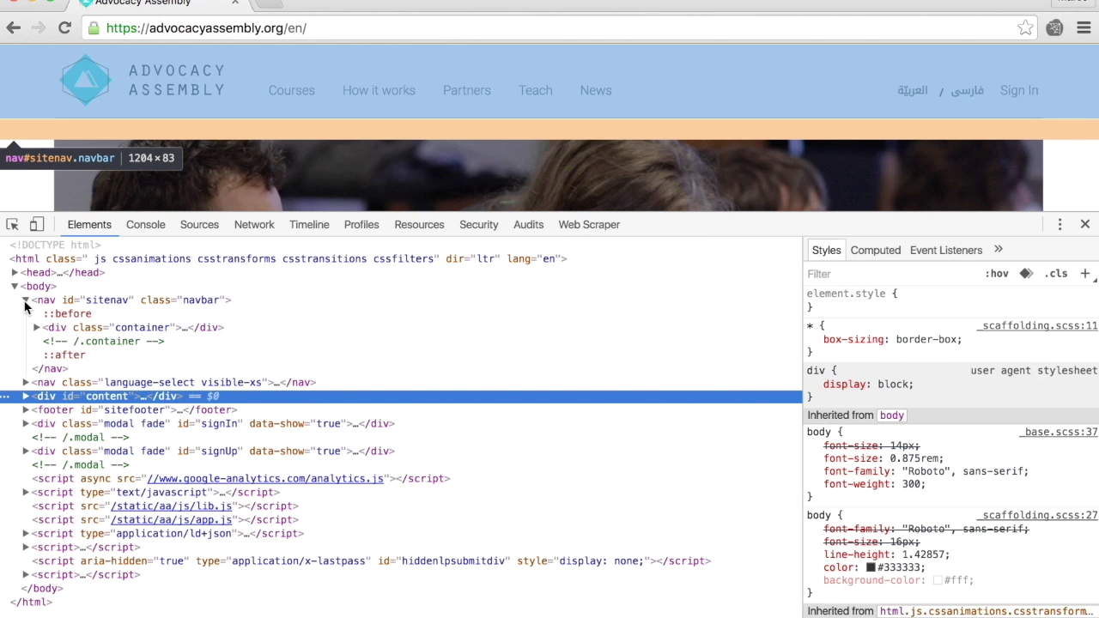Open the Network tab
The width and height of the screenshot is (1099, 618).
(254, 224)
